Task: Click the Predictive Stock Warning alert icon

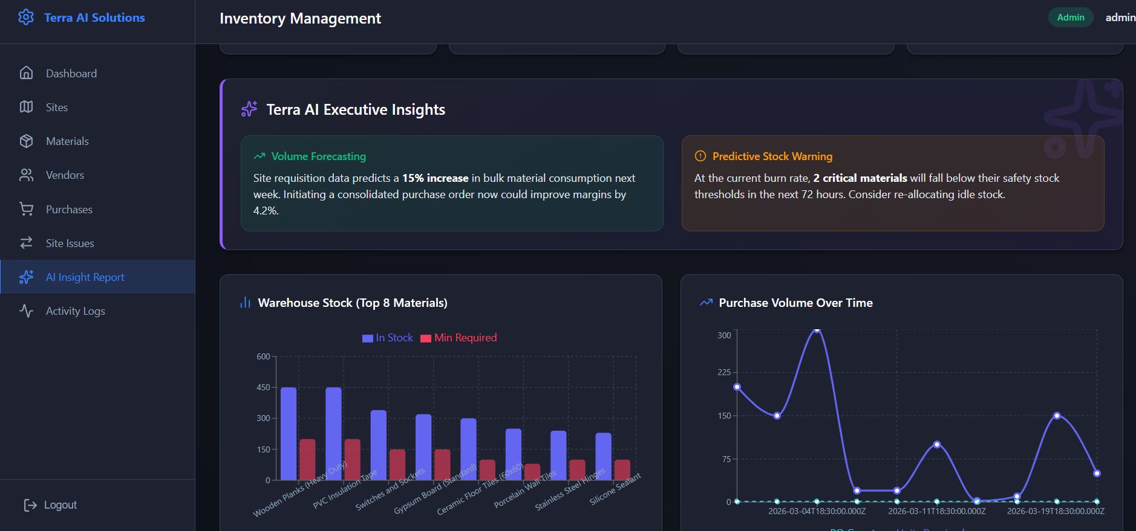Action: 700,156
